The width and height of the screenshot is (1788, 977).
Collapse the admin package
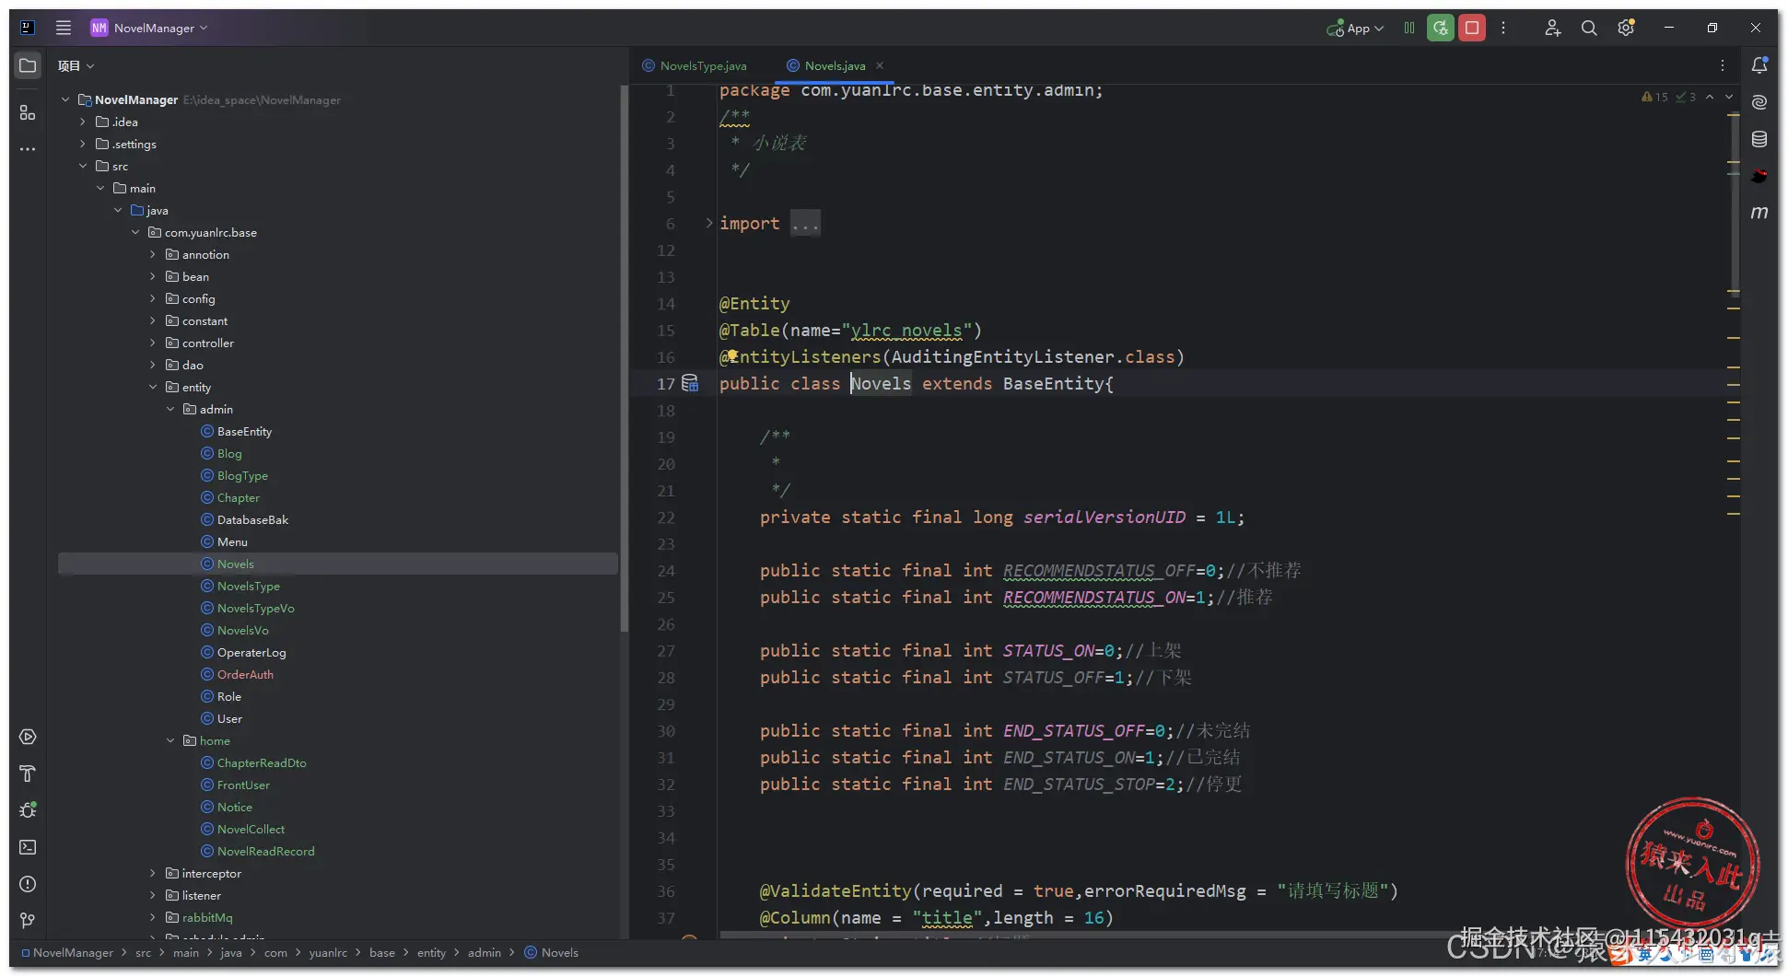point(170,409)
